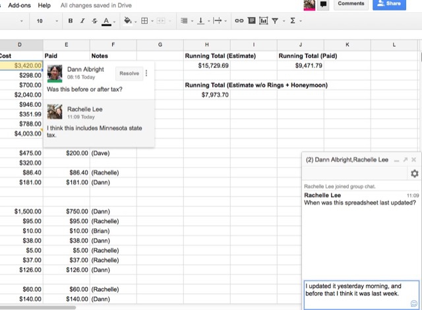Select the $1,500.00 cost cell
The height and width of the screenshot is (310, 422).
[21, 212]
